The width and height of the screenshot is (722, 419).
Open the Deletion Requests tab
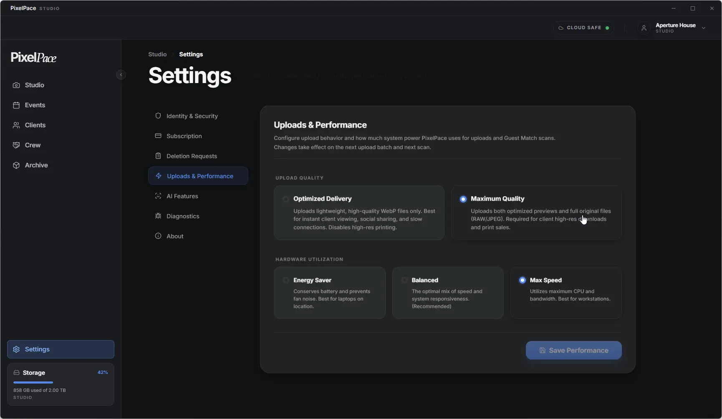[x=198, y=156]
